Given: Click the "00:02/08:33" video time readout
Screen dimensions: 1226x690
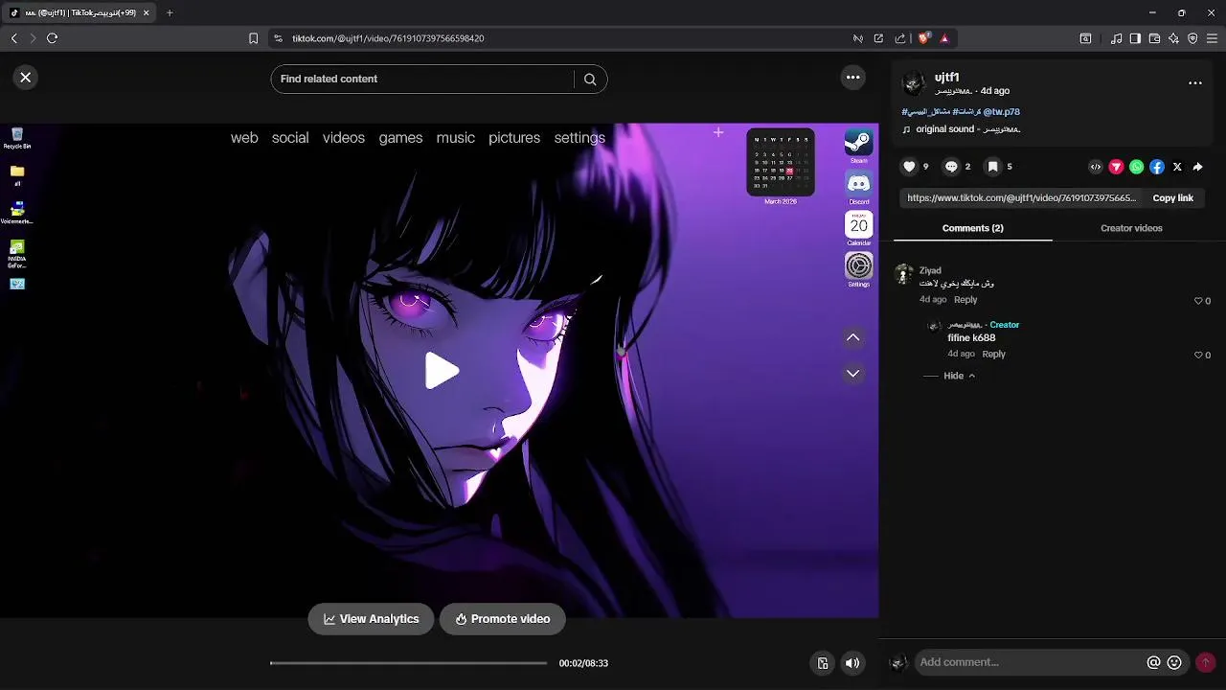Looking at the screenshot, I should [583, 663].
